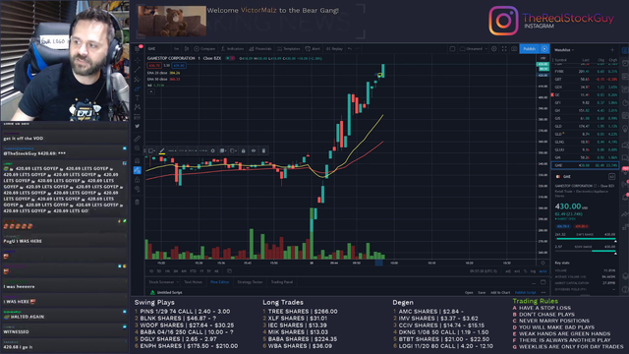Click the GME symbol search field
Screen dimensions: 629x354
[x=158, y=48]
